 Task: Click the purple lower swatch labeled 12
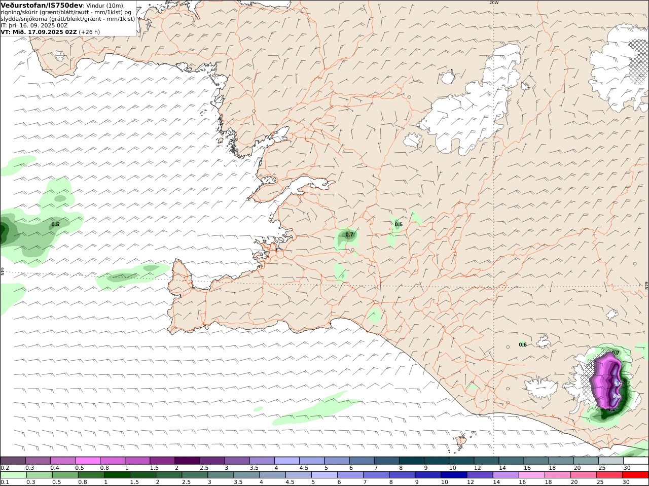(x=480, y=475)
